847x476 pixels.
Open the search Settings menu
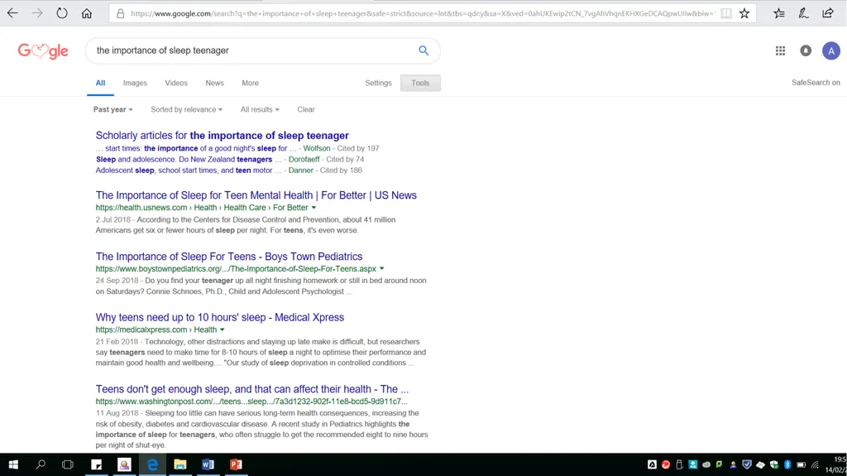point(378,83)
